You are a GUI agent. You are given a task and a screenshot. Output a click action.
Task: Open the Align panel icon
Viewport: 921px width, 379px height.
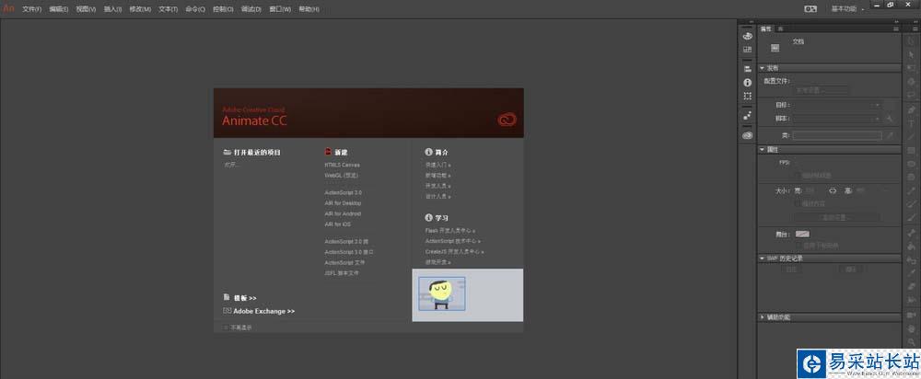tap(747, 69)
